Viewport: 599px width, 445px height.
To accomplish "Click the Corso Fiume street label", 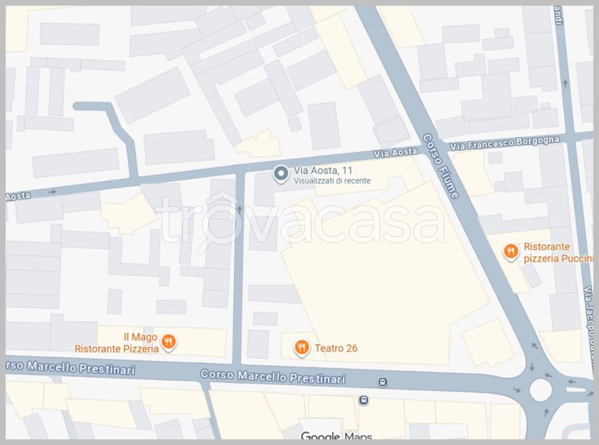I will (x=440, y=166).
